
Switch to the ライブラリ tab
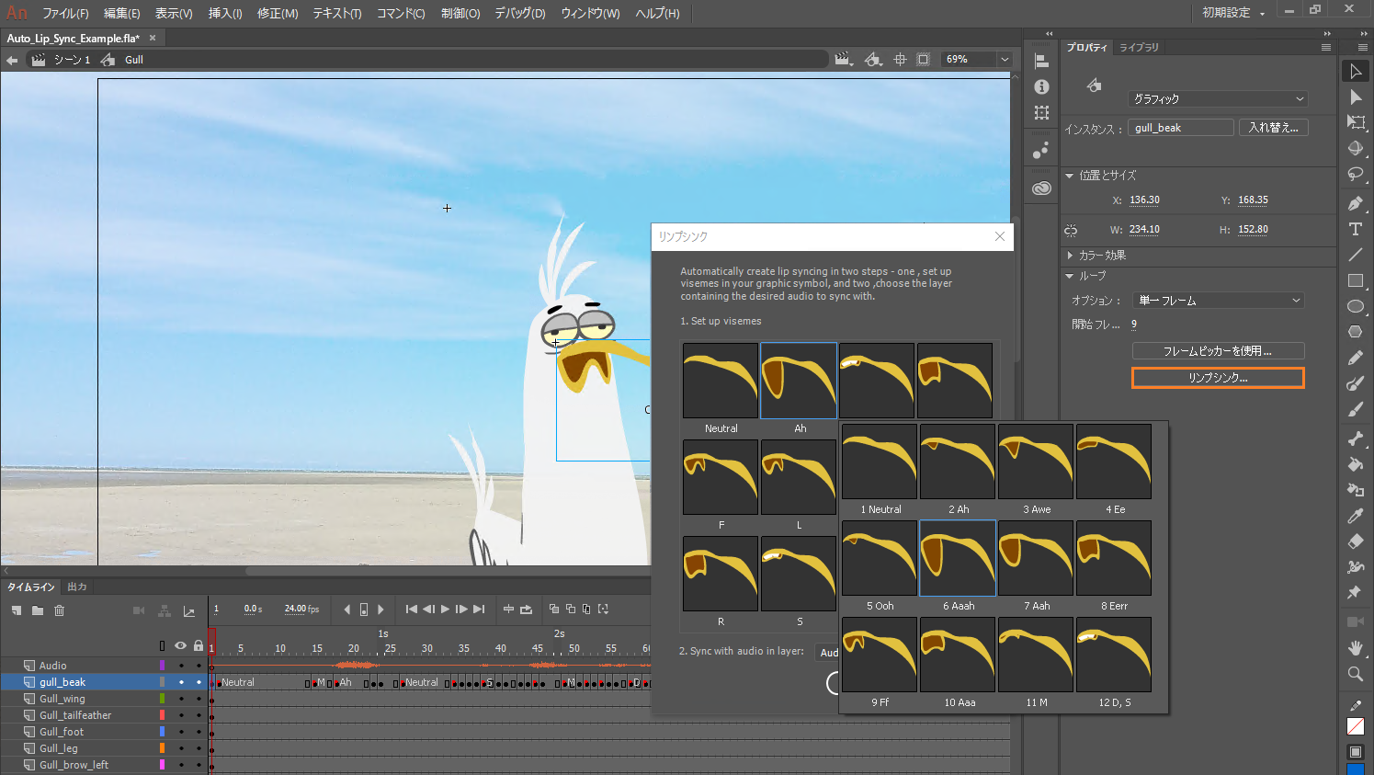[x=1139, y=47]
